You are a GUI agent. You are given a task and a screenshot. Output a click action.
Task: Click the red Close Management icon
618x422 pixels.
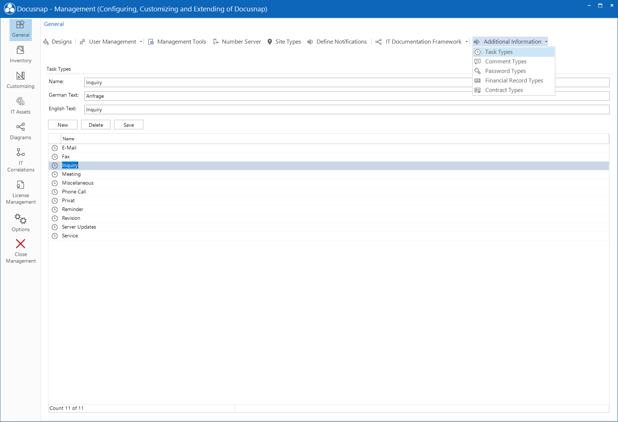click(x=21, y=244)
